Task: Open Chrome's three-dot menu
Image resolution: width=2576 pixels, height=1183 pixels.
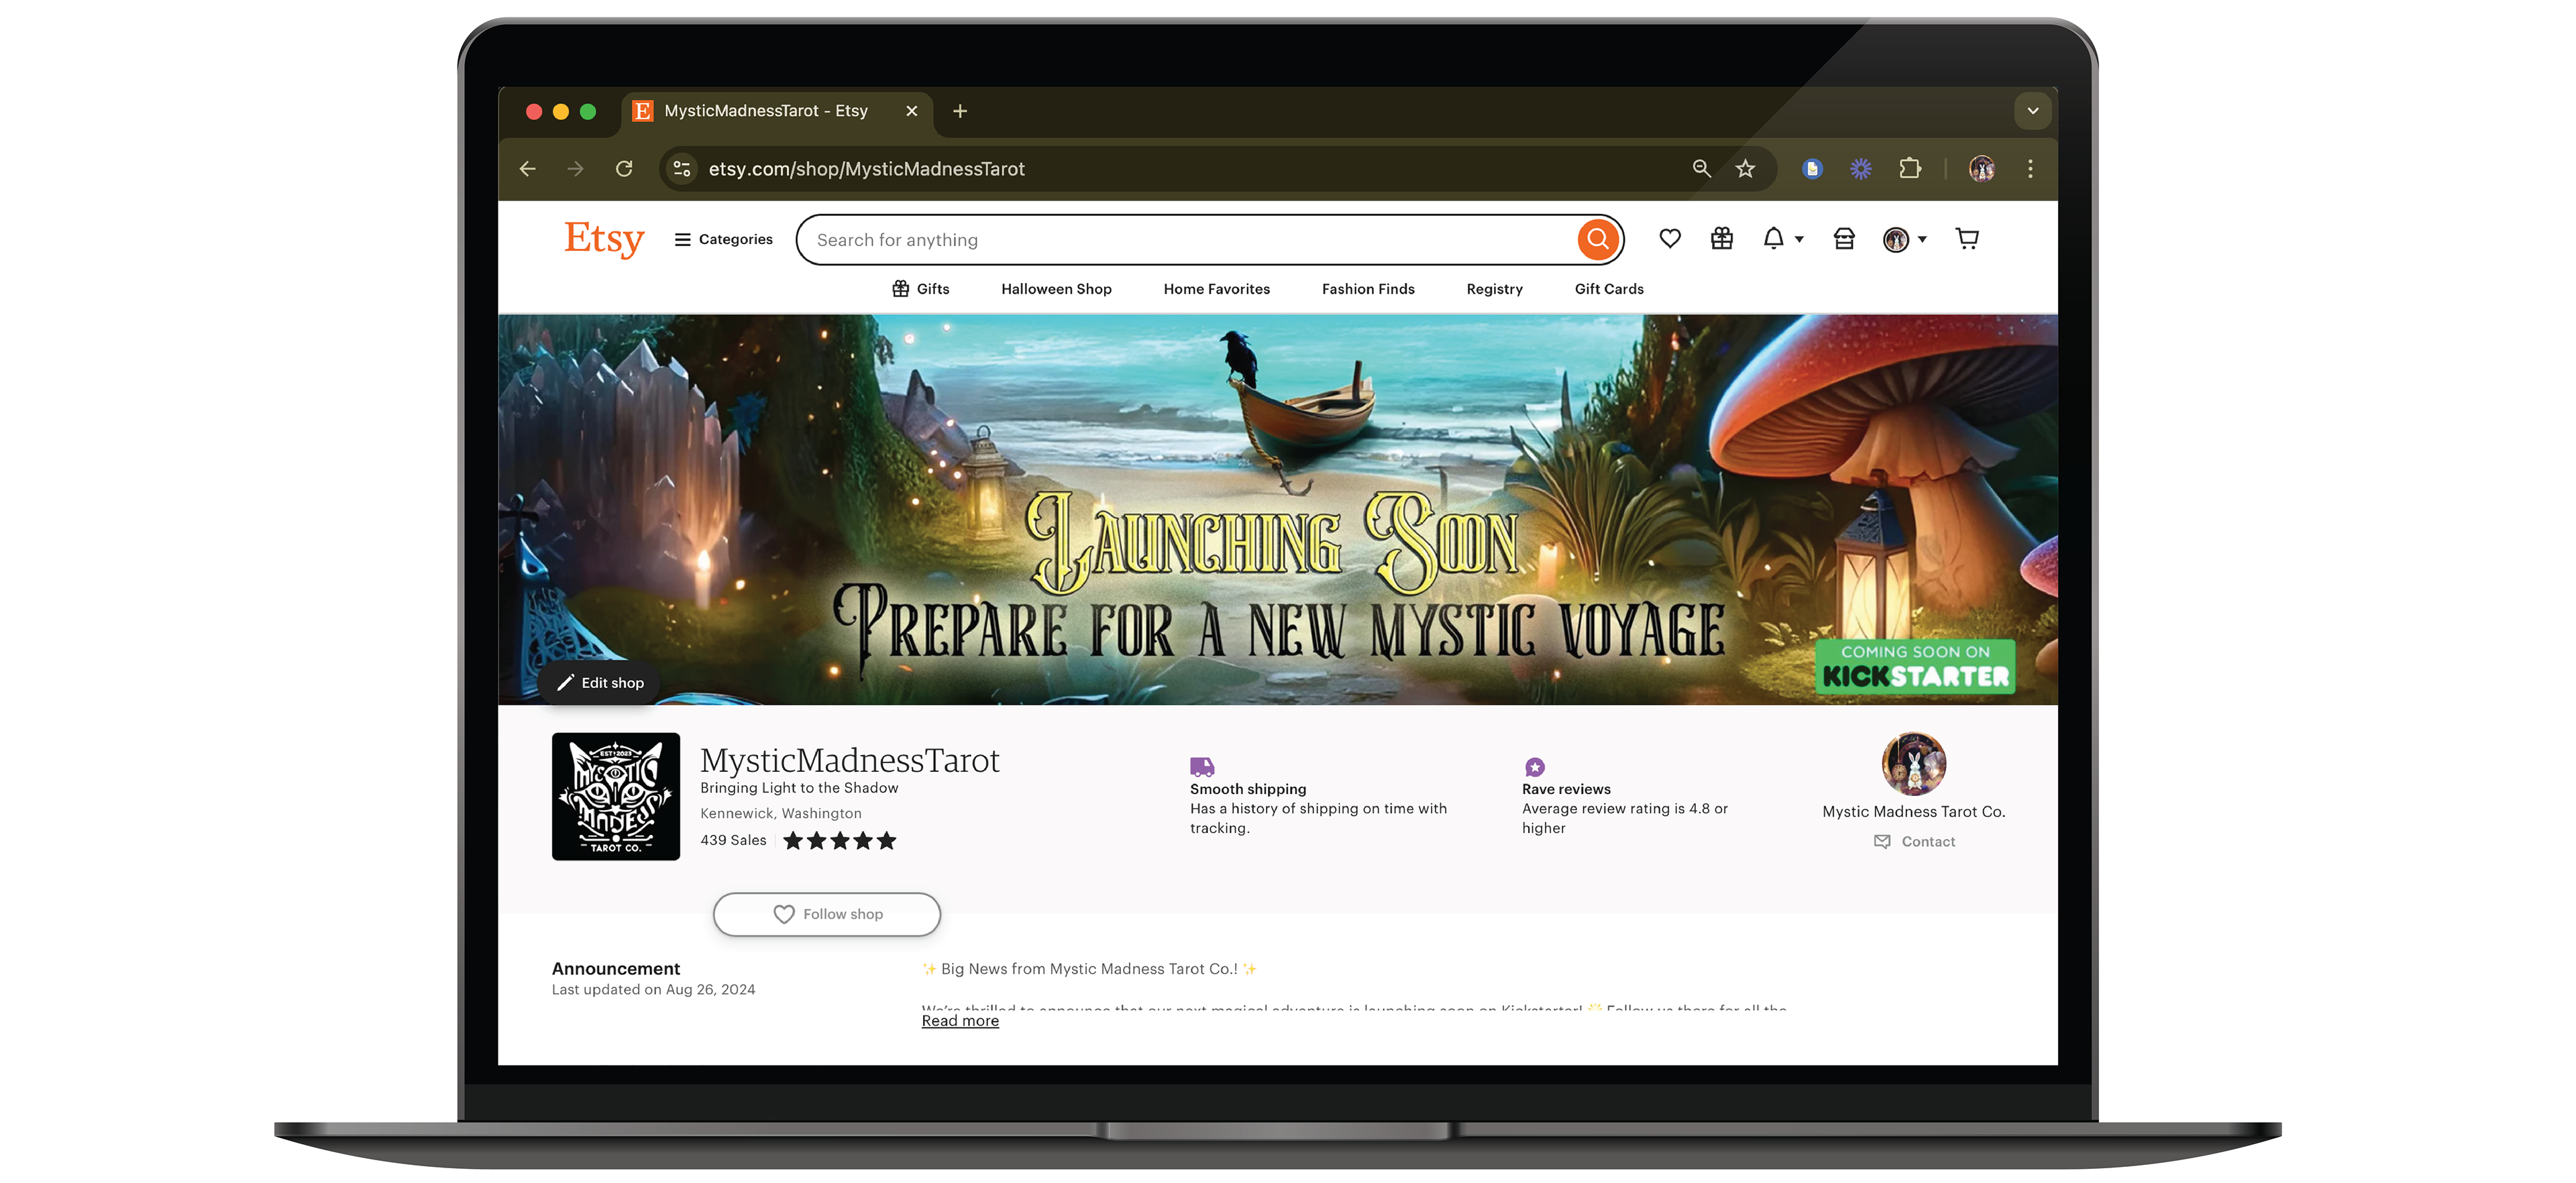Action: tap(2030, 169)
